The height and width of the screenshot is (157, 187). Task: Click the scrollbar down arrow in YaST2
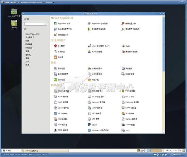pos(164,132)
